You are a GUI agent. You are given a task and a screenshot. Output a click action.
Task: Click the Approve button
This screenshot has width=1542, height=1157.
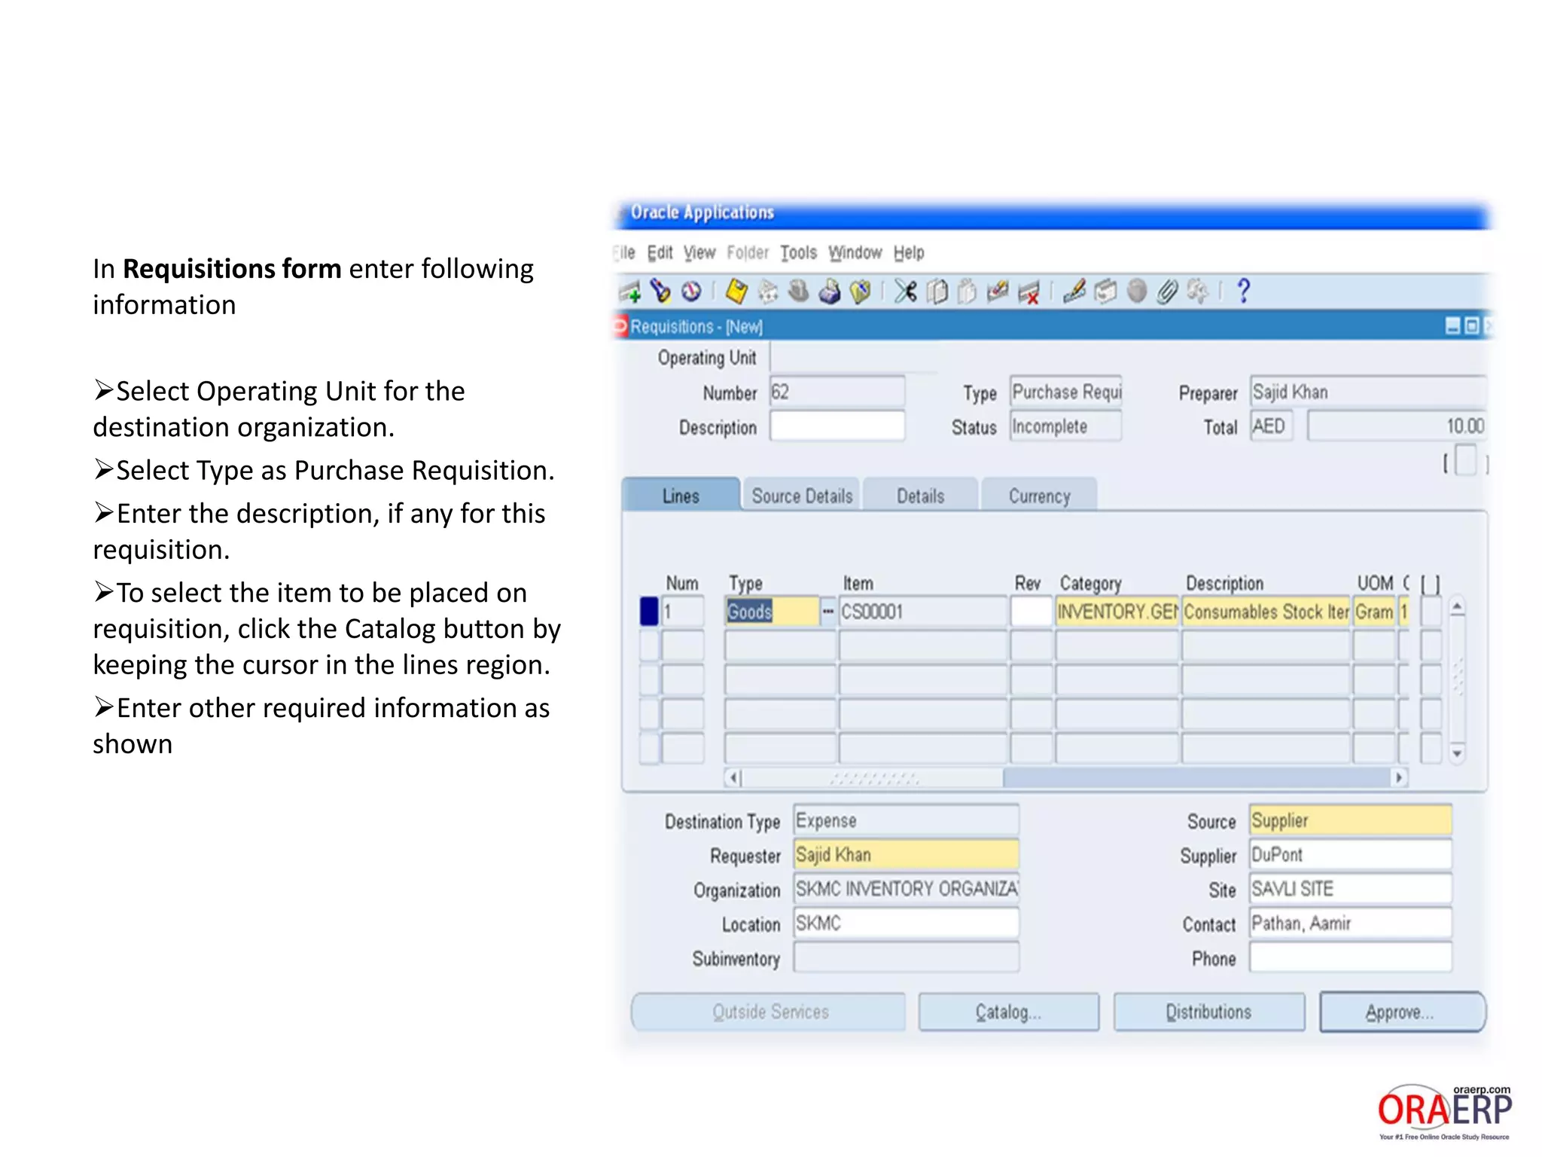pos(1401,1012)
